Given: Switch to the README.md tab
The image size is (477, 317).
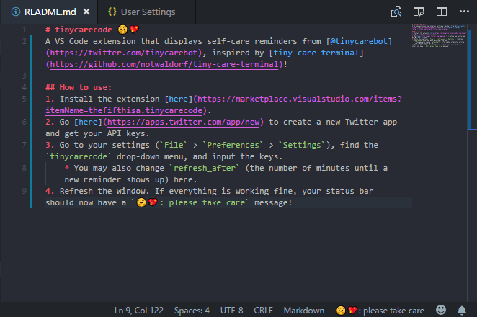Looking at the screenshot, I should pyautogui.click(x=49, y=12).
